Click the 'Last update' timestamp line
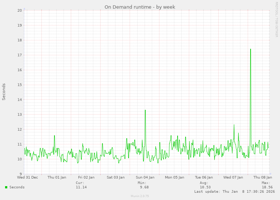This screenshot has width=280, height=200. click(x=235, y=191)
